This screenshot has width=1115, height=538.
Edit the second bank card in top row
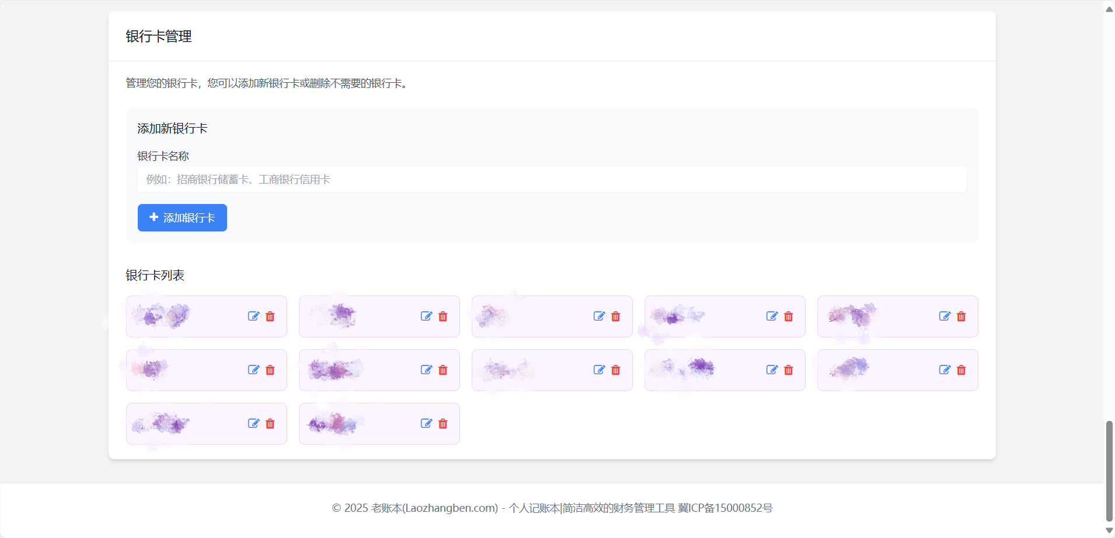(x=426, y=317)
